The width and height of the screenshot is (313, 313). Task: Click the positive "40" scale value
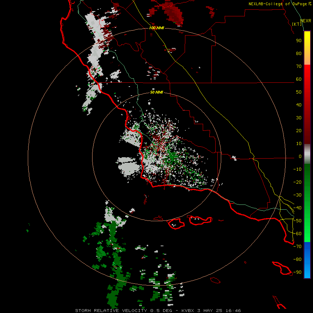[299, 105]
